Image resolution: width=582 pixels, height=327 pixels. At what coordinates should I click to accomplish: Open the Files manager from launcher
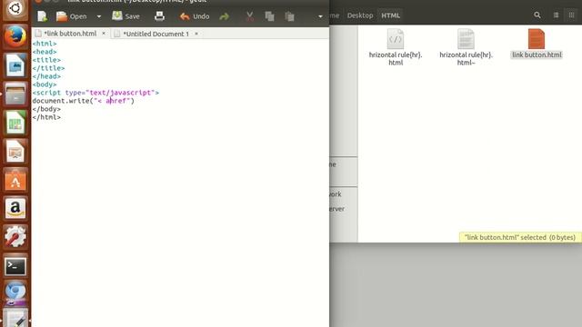point(15,94)
